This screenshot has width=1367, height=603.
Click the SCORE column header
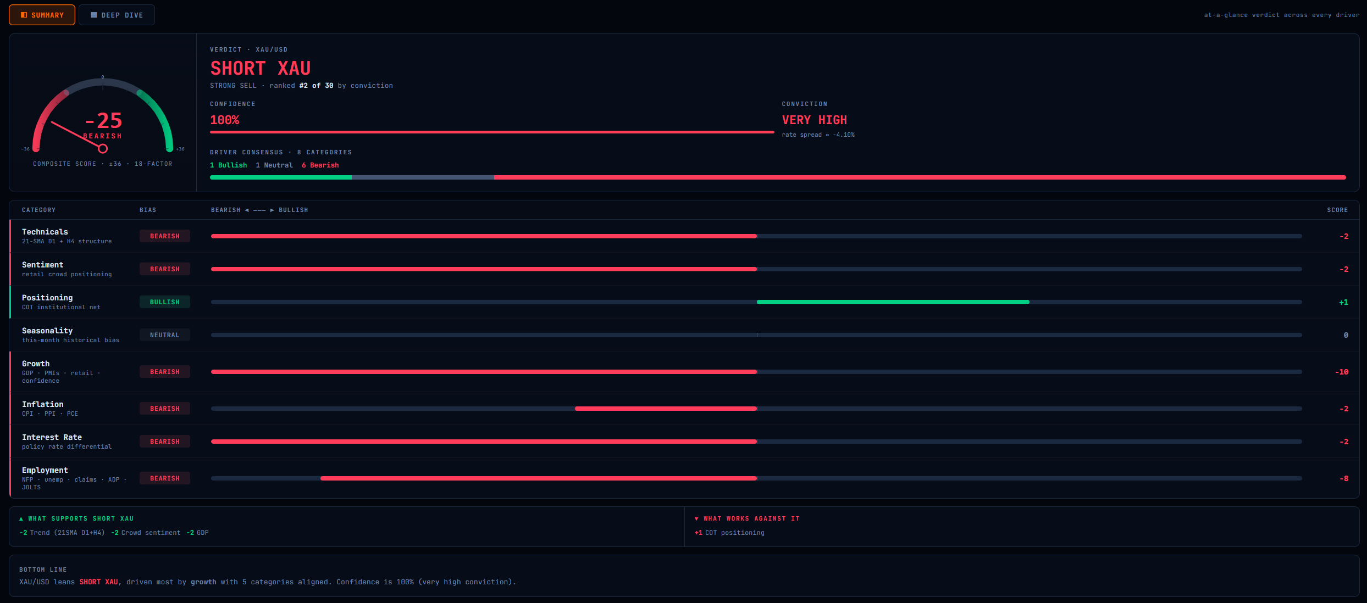pos(1337,210)
